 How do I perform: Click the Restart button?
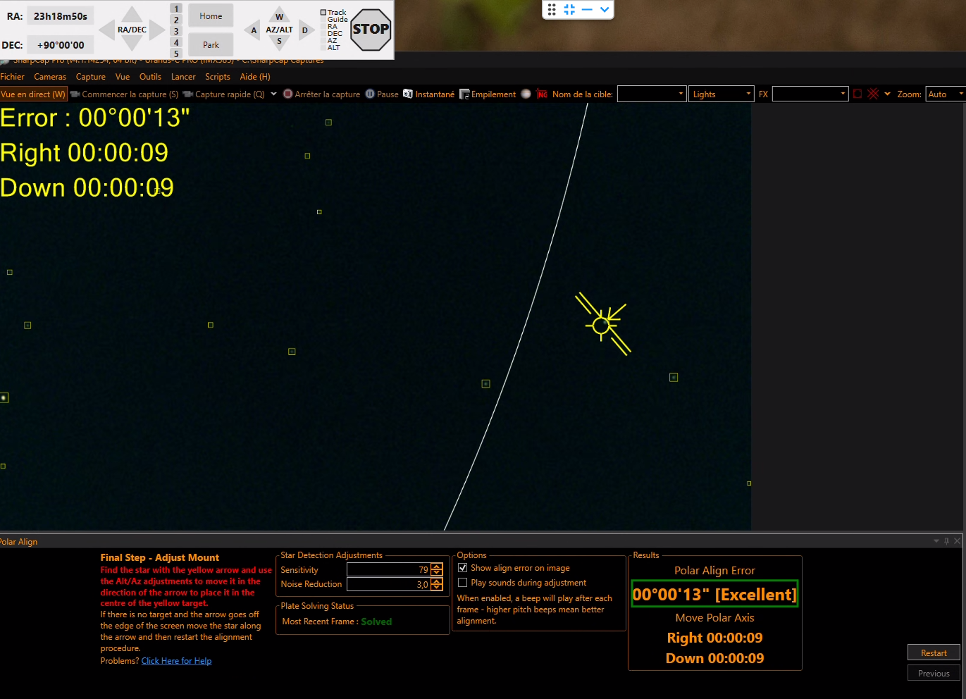click(x=934, y=652)
